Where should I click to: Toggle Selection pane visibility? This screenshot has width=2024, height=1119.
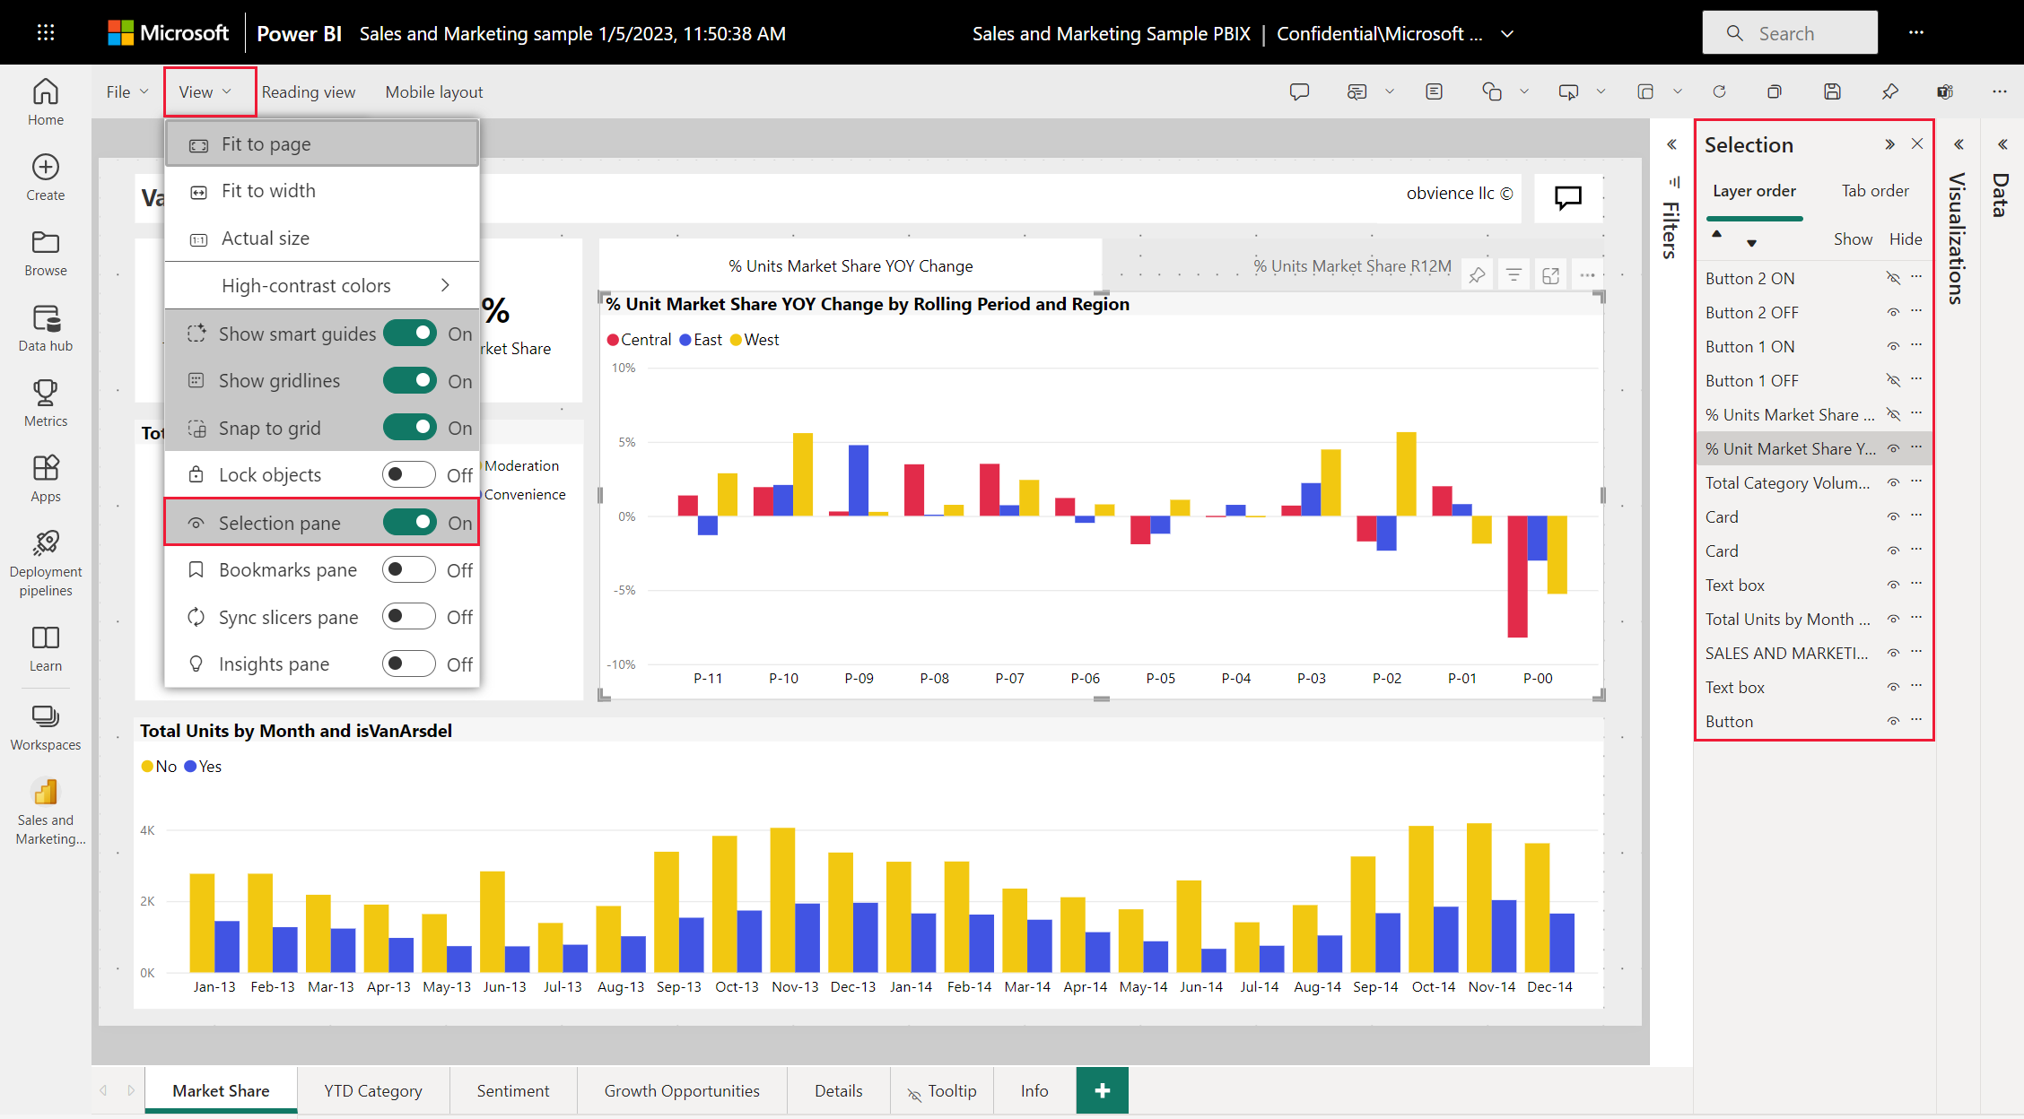411,521
